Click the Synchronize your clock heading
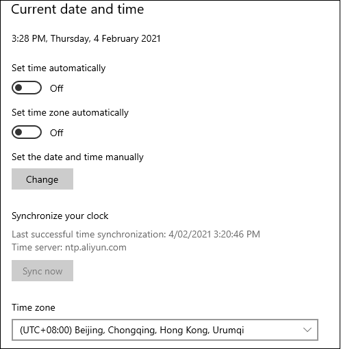Viewport: 341px width, 349px height. point(60,216)
